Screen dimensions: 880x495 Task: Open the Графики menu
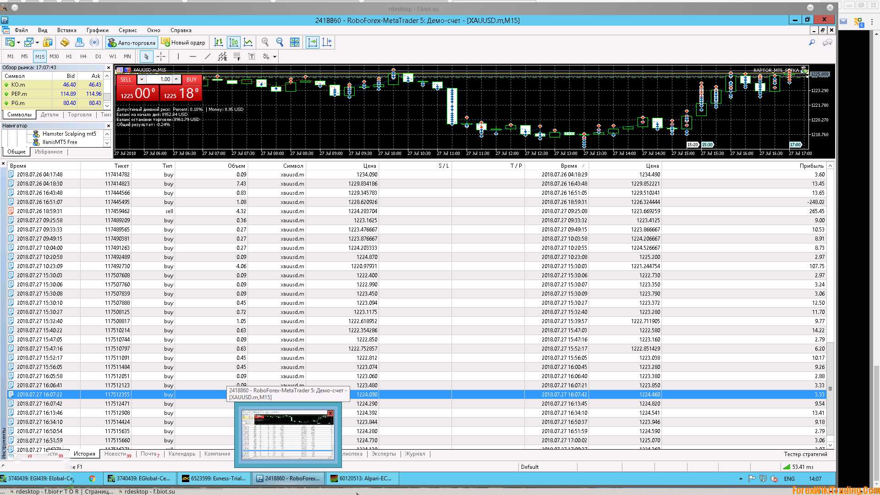(x=97, y=30)
